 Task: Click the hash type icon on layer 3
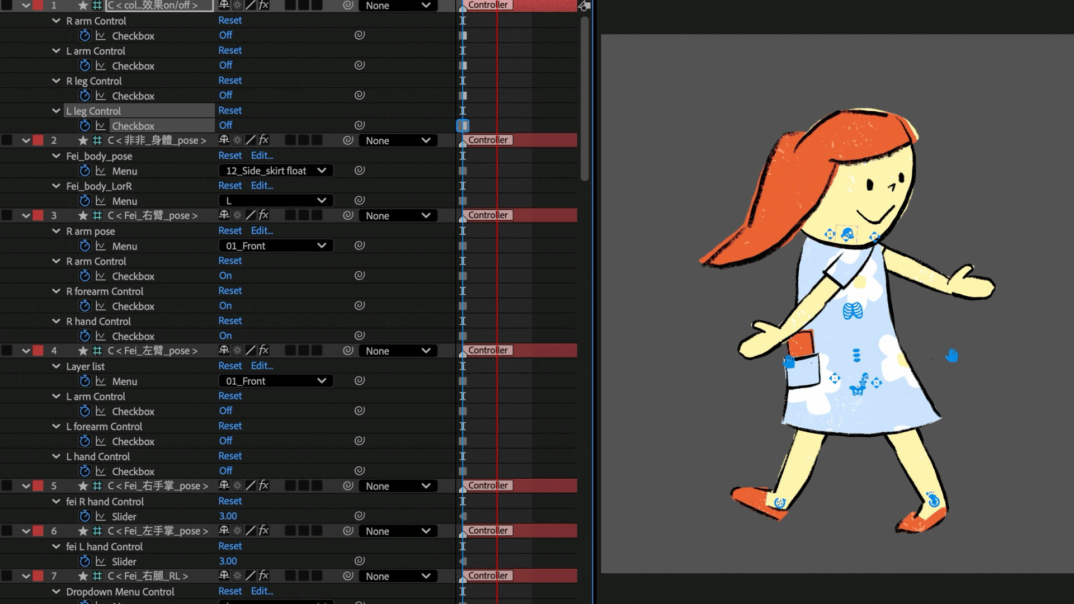(97, 215)
